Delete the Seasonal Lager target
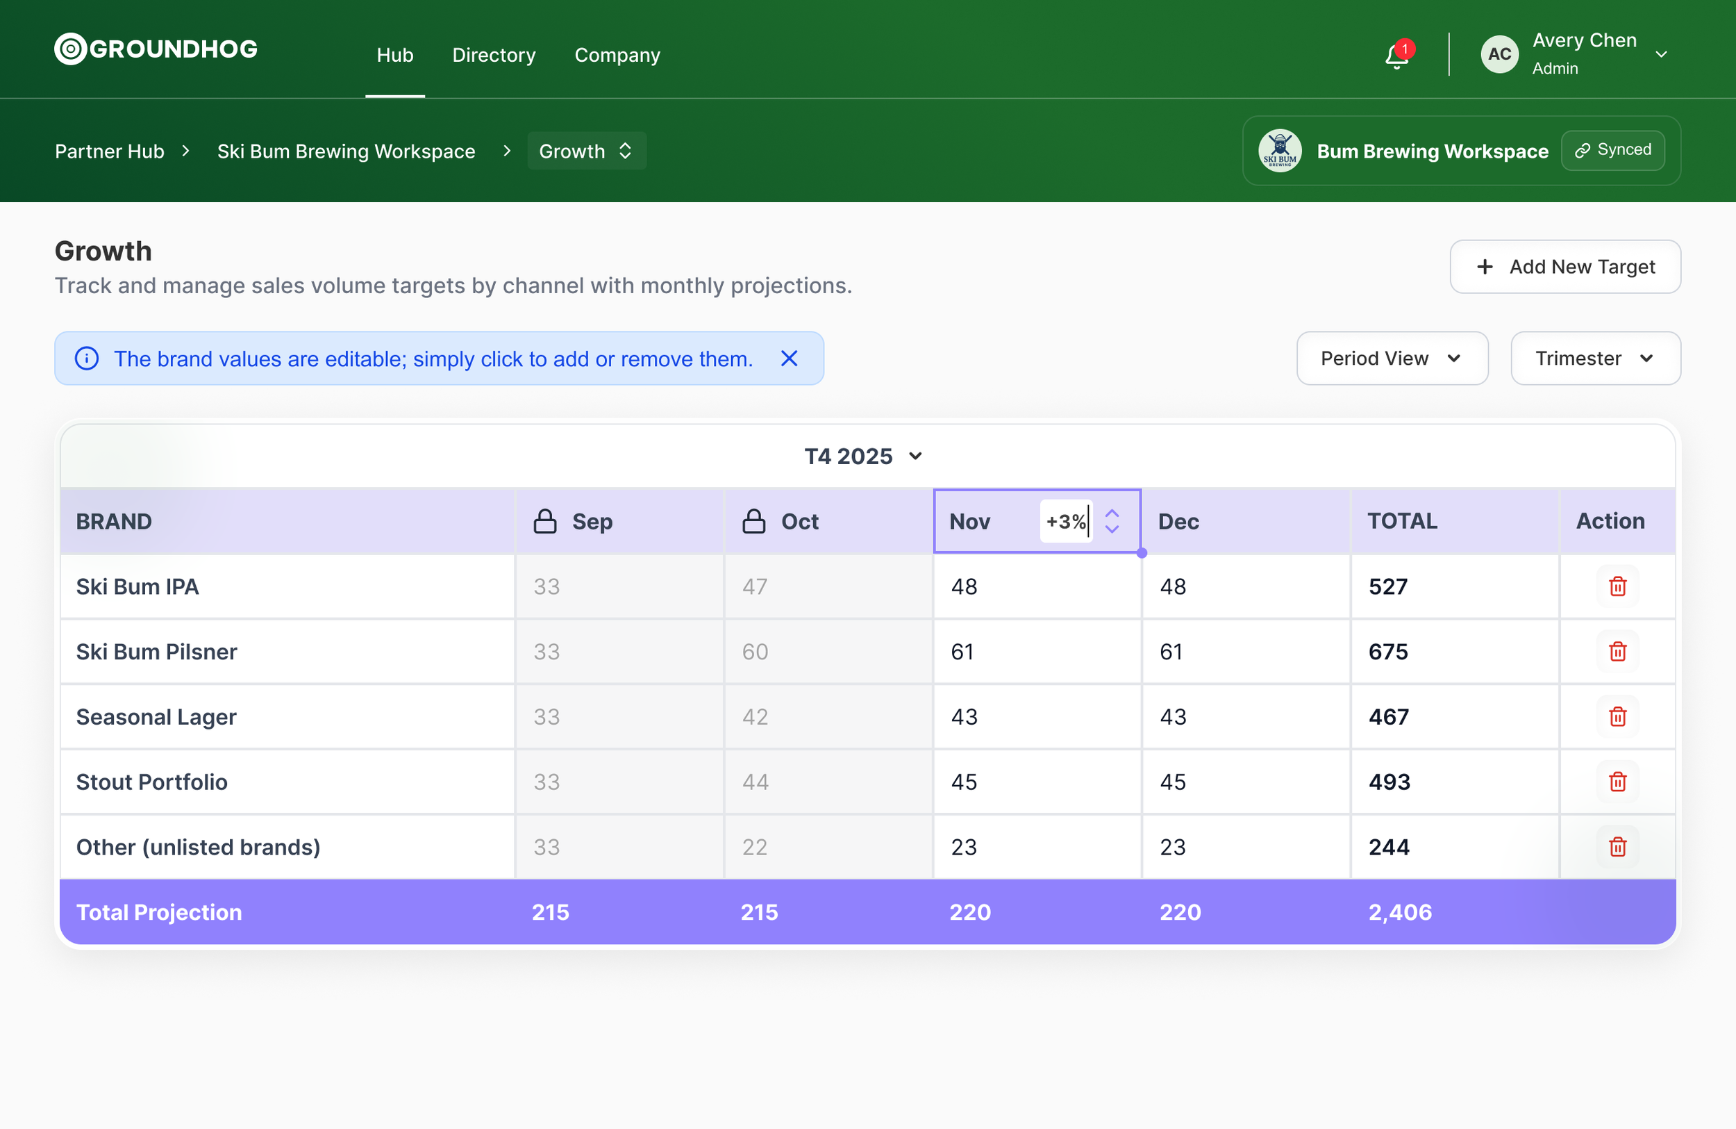This screenshot has width=1736, height=1129. [x=1617, y=717]
